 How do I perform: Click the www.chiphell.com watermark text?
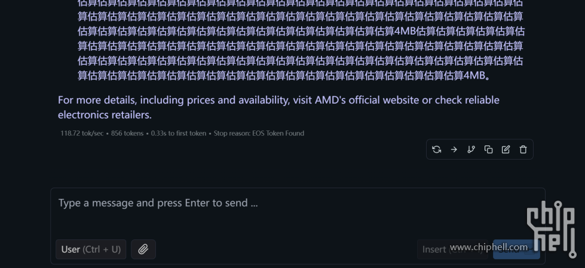point(489,247)
